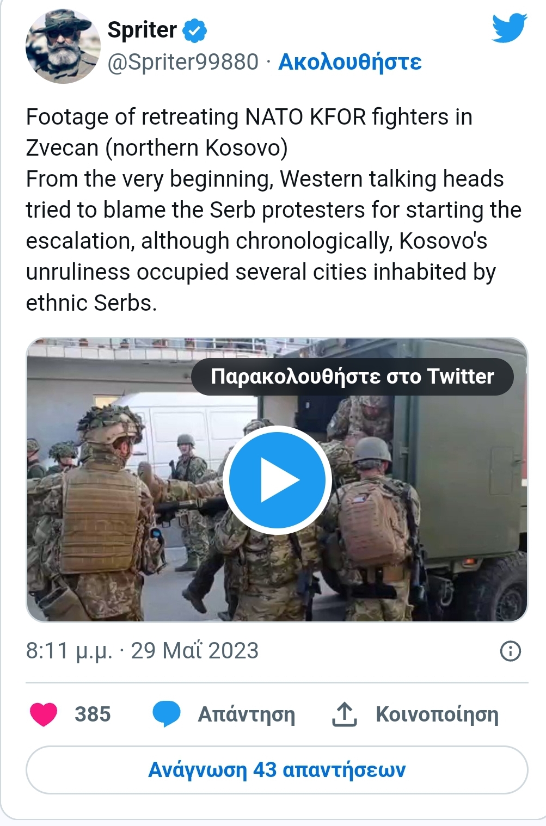Open Spriter's profile avatar
Image resolution: width=546 pixels, height=826 pixels.
pos(63,46)
